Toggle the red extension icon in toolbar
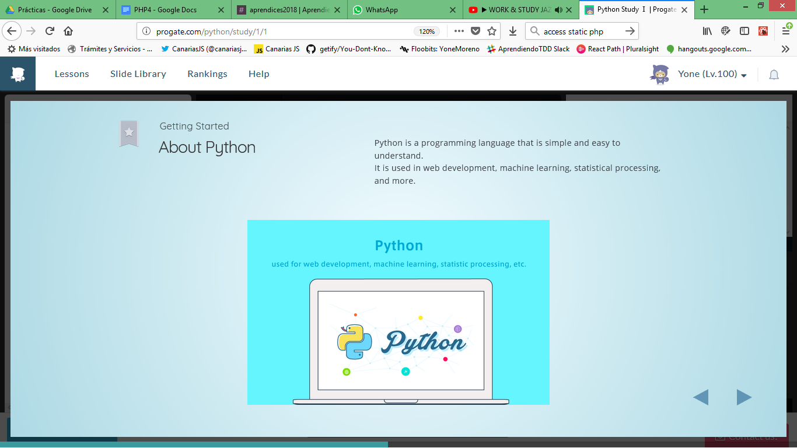Screen dimensions: 797x448 pos(763,31)
